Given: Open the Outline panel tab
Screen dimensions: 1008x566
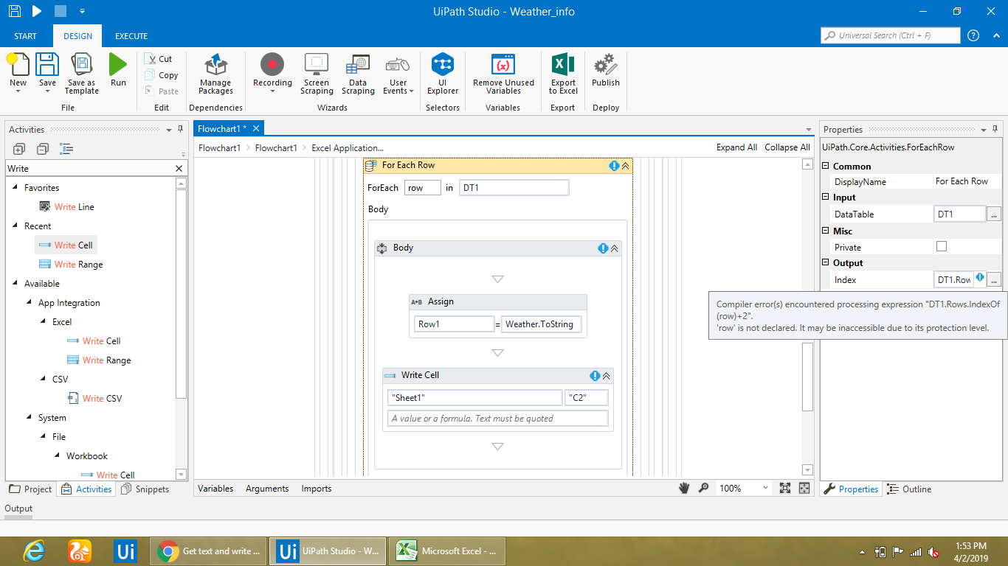Looking at the screenshot, I should (910, 489).
